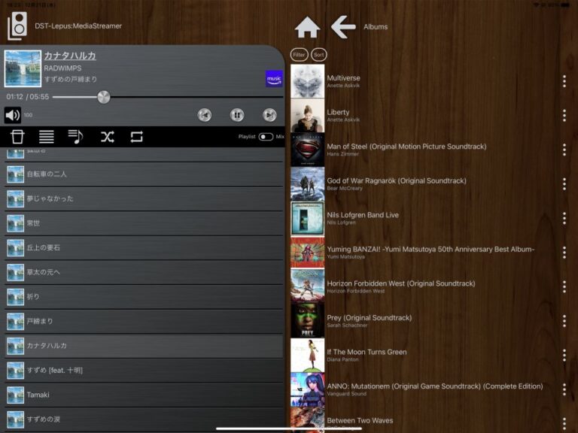The width and height of the screenshot is (578, 433).
Task: Expand three-dot menu for Prey soundtrack
Action: (564, 321)
